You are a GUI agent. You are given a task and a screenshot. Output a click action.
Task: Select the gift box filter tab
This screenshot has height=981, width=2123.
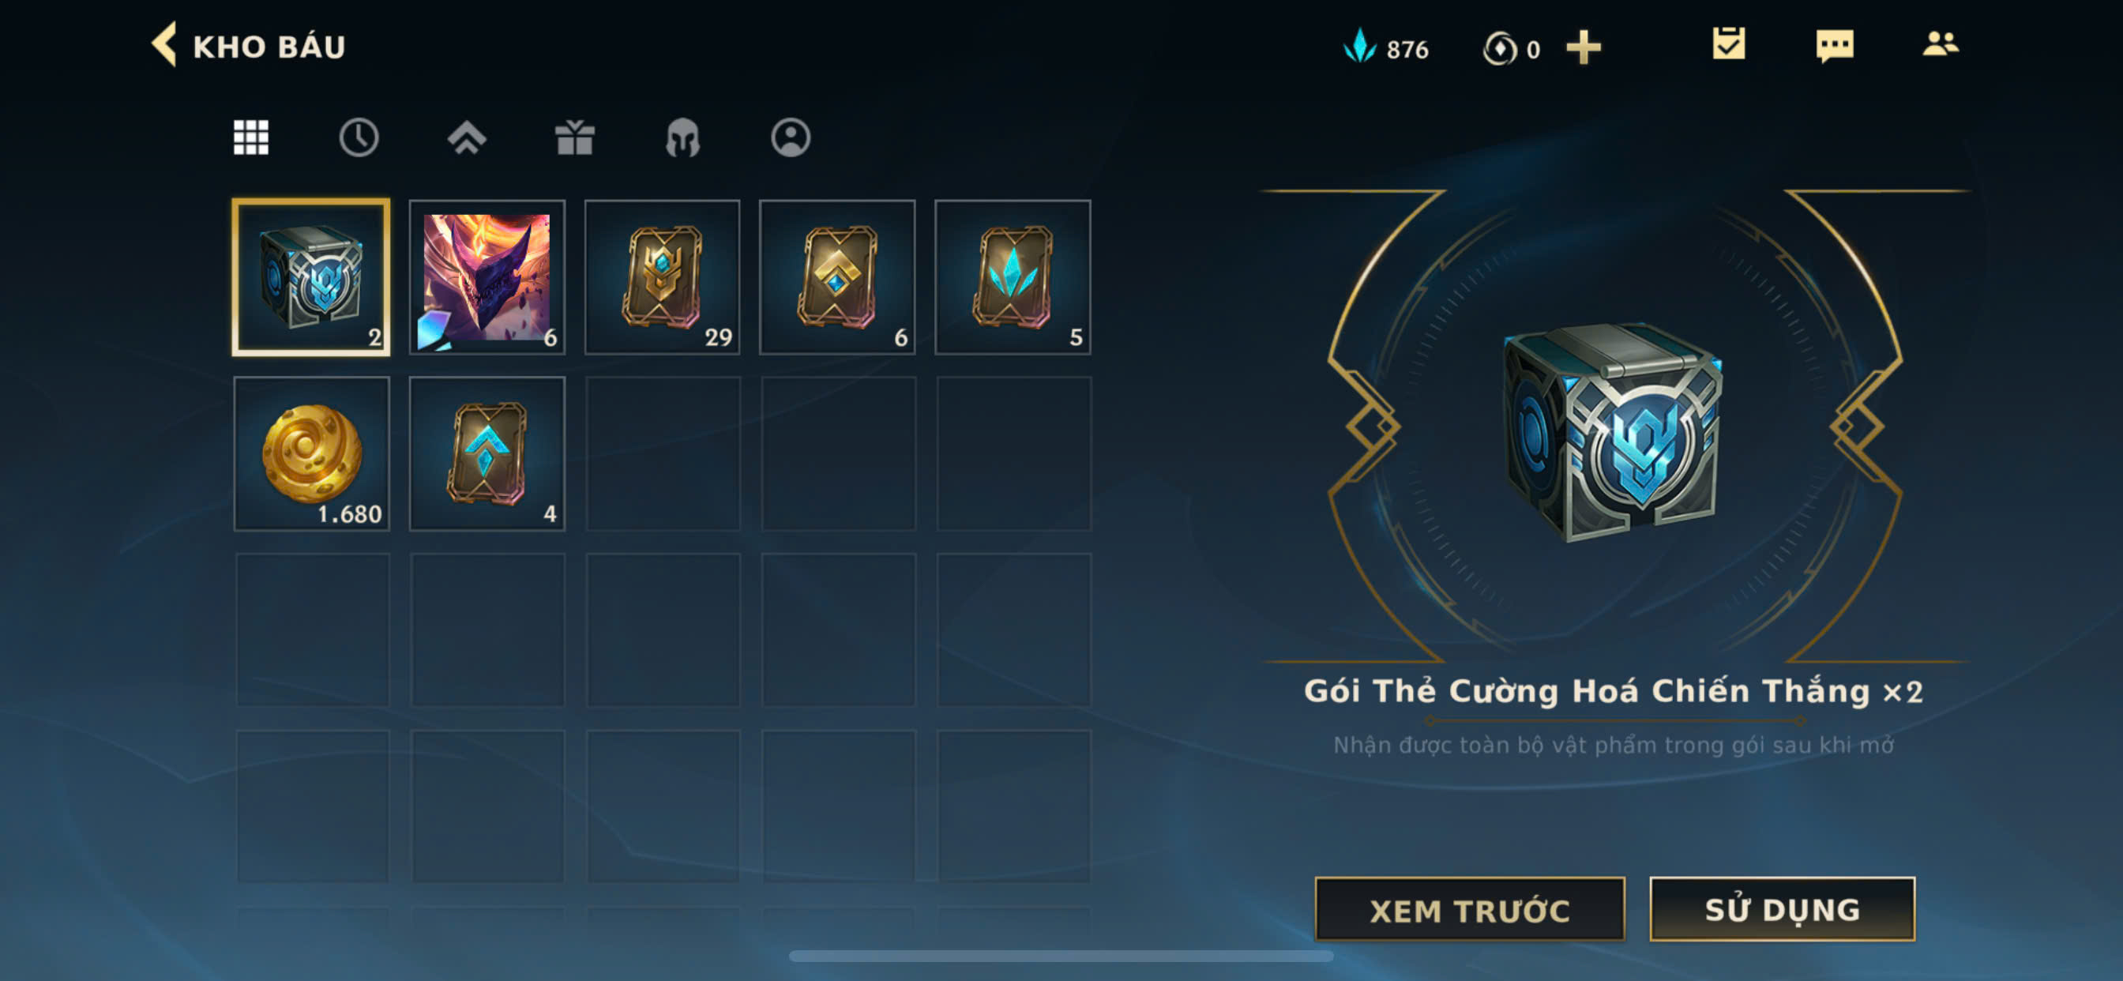574,137
